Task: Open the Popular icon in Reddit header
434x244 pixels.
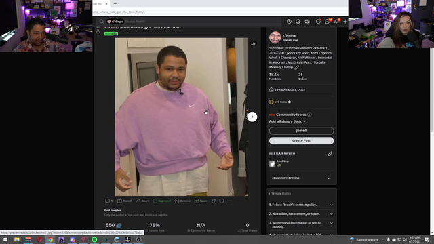Action: pos(289,22)
